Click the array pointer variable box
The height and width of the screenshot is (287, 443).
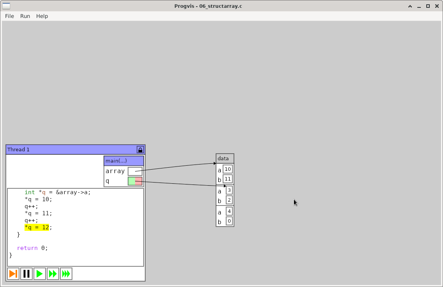click(135, 171)
